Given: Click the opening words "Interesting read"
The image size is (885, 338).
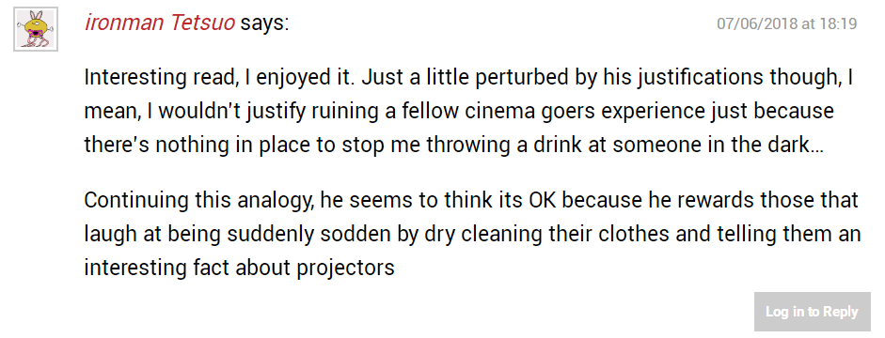Looking at the screenshot, I should (x=159, y=78).
